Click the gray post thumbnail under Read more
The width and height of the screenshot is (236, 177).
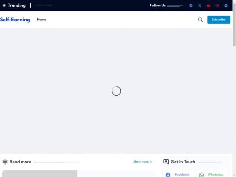39,174
